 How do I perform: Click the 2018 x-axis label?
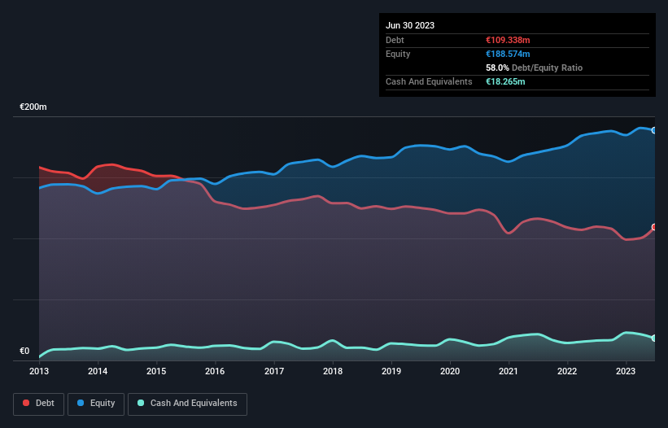point(333,371)
